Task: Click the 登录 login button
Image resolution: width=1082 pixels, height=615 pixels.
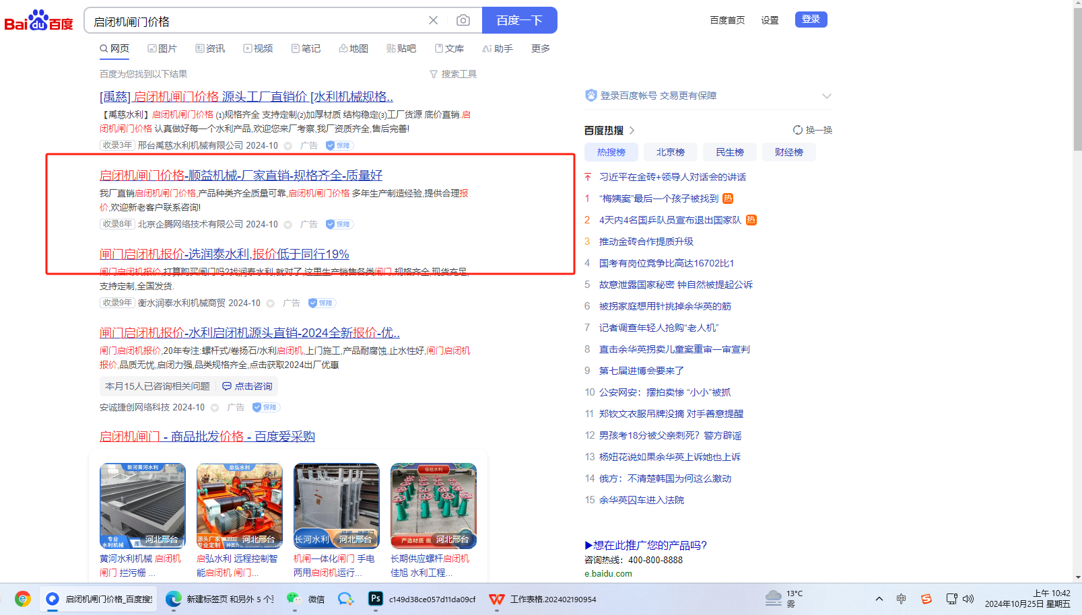Action: pyautogui.click(x=811, y=20)
